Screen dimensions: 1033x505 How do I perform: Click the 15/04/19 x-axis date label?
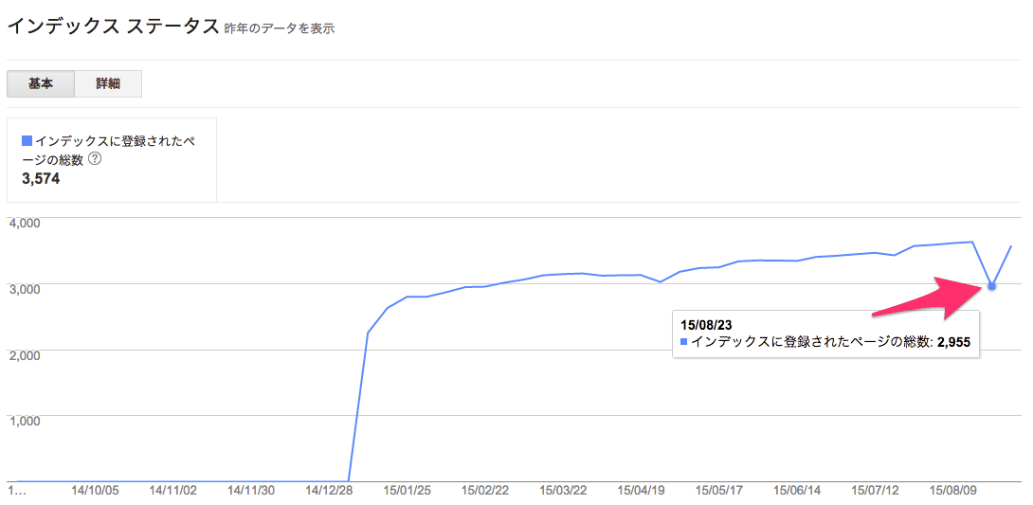tap(642, 491)
